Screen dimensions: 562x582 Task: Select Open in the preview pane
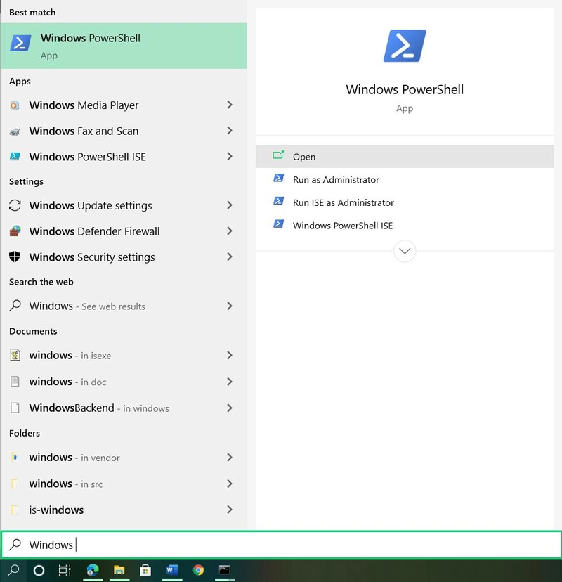[405, 157]
